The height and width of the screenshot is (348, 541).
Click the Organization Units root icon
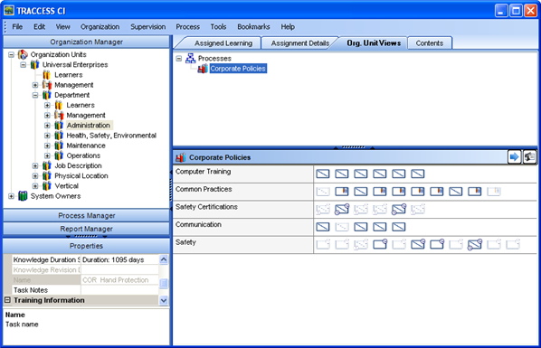[x=23, y=54]
